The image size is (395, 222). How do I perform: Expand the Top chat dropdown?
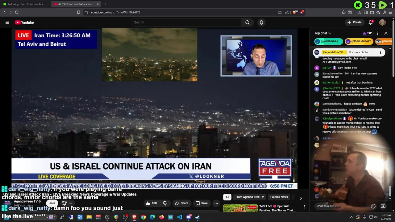pyautogui.click(x=322, y=33)
